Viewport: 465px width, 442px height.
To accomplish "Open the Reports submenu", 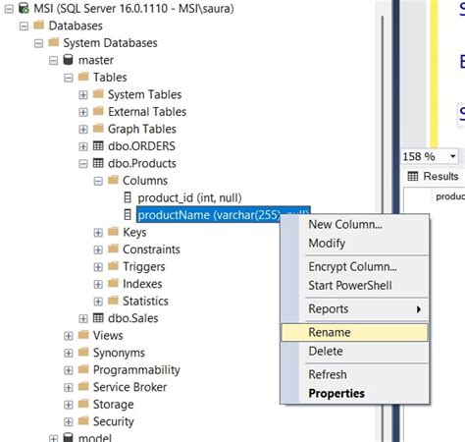I will pyautogui.click(x=355, y=309).
